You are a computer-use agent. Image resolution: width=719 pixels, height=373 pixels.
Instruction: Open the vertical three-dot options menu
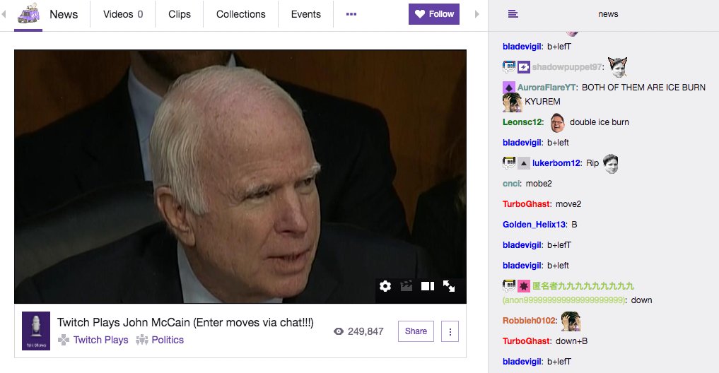(x=450, y=331)
